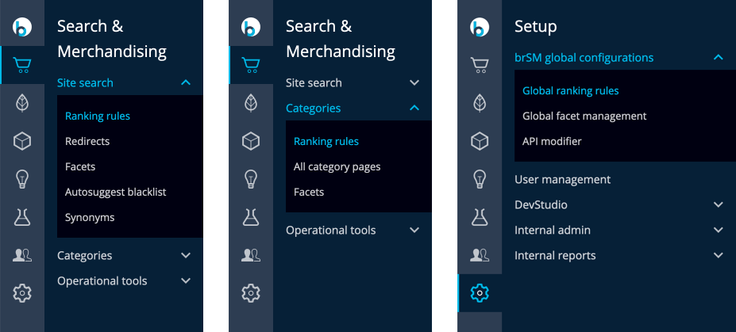Click the Categories label in the left panel
This screenshot has width=736, height=332.
pos(84,256)
